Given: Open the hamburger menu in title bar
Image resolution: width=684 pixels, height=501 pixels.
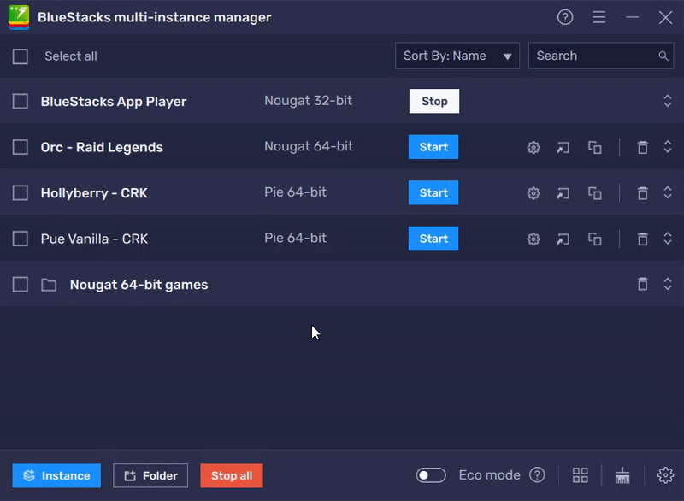Looking at the screenshot, I should click(x=598, y=17).
